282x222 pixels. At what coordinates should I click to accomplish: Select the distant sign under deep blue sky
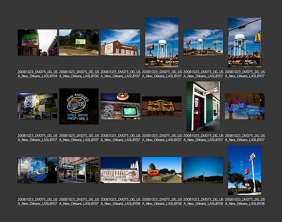pos(203,170)
